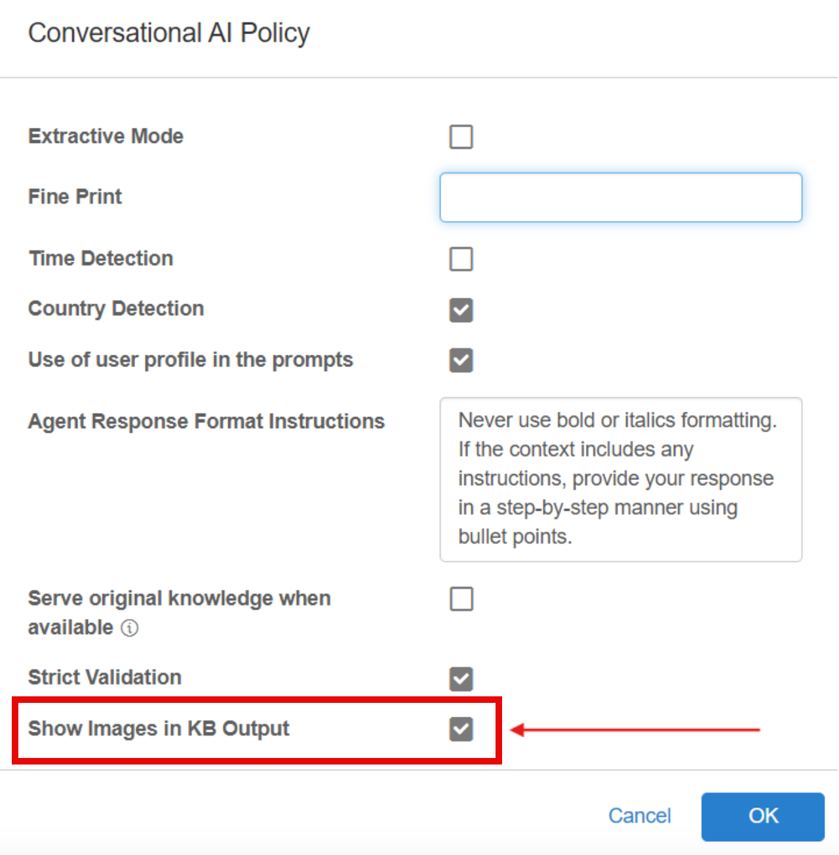Enable the Extractive Mode checkbox
Image resolution: width=839 pixels, height=855 pixels.
(461, 137)
